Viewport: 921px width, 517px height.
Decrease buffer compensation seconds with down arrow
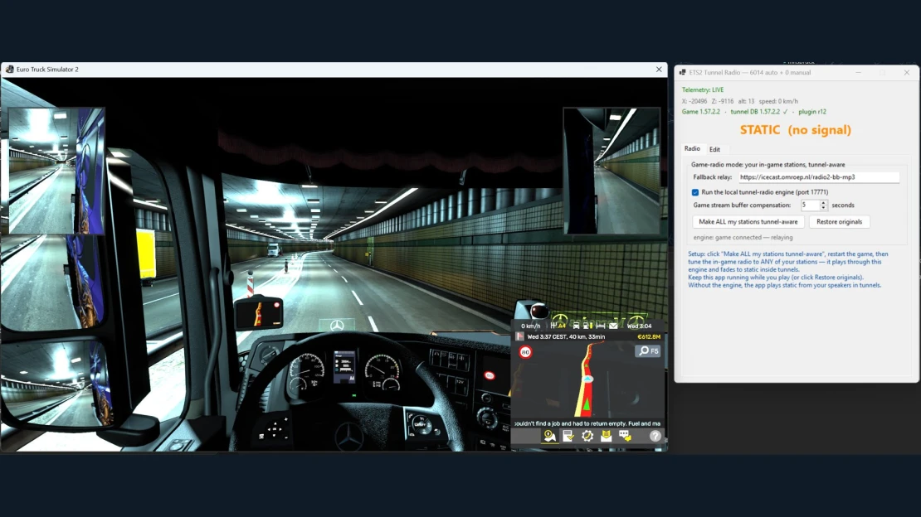823,208
